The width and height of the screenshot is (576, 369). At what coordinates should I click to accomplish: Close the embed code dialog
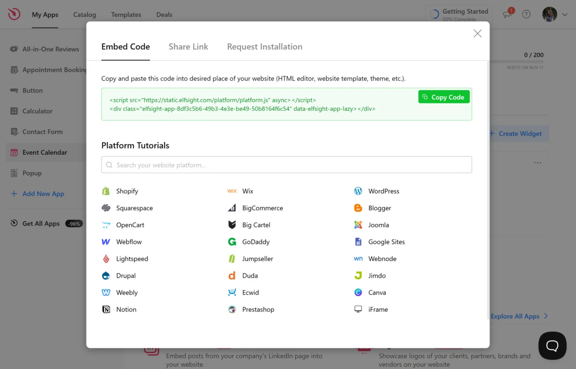[477, 33]
